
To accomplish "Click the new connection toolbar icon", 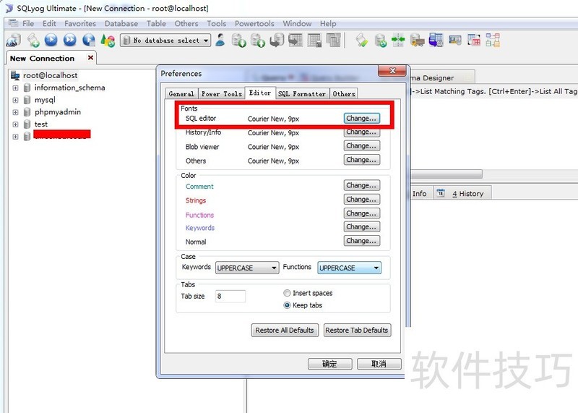I will coord(14,40).
